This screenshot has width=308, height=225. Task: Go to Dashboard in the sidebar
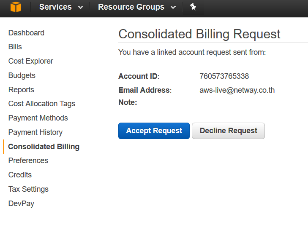(x=26, y=33)
